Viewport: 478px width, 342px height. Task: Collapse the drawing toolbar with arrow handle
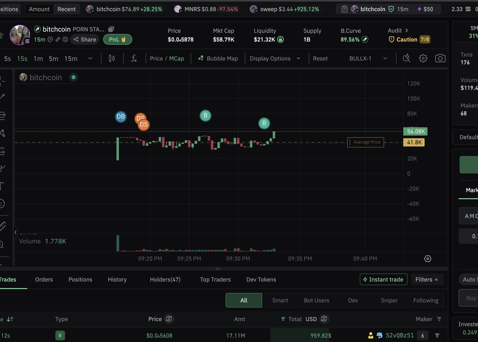click(x=16, y=232)
